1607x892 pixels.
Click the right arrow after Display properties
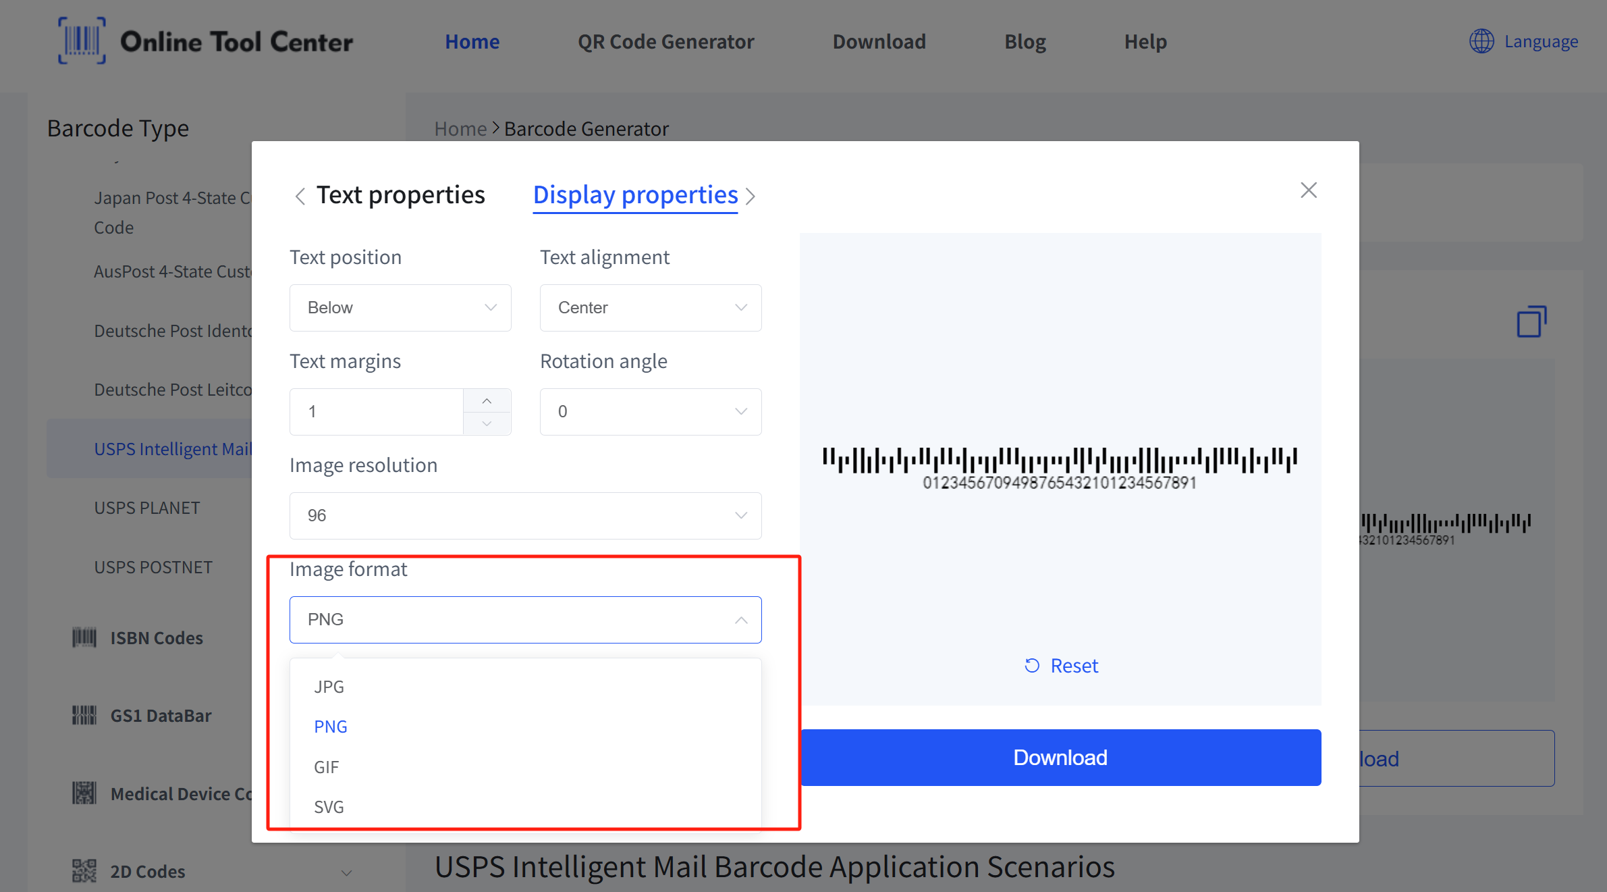coord(751,196)
